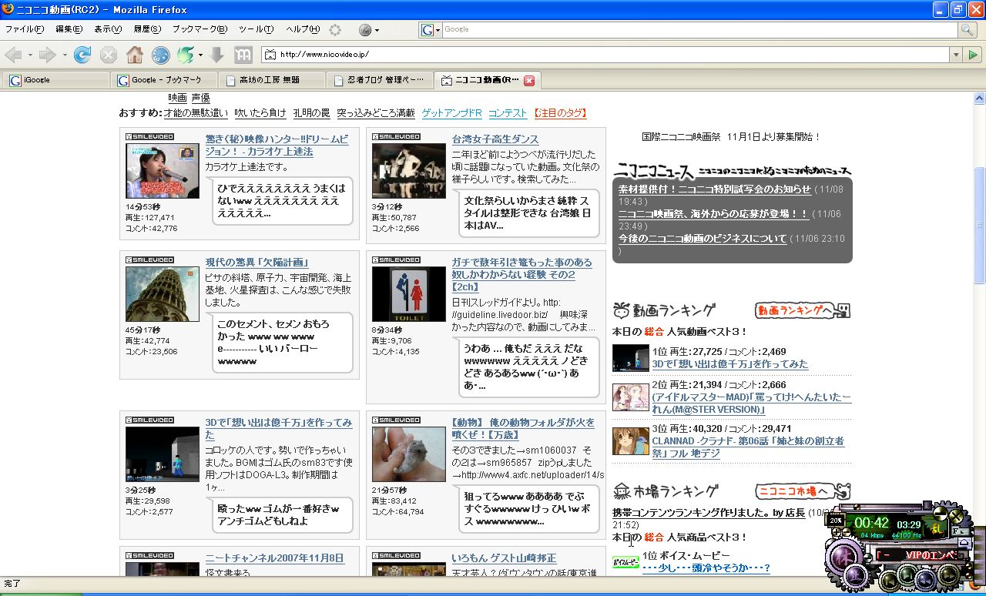Open the green swirl icon dropdown arrow

[x=200, y=55]
